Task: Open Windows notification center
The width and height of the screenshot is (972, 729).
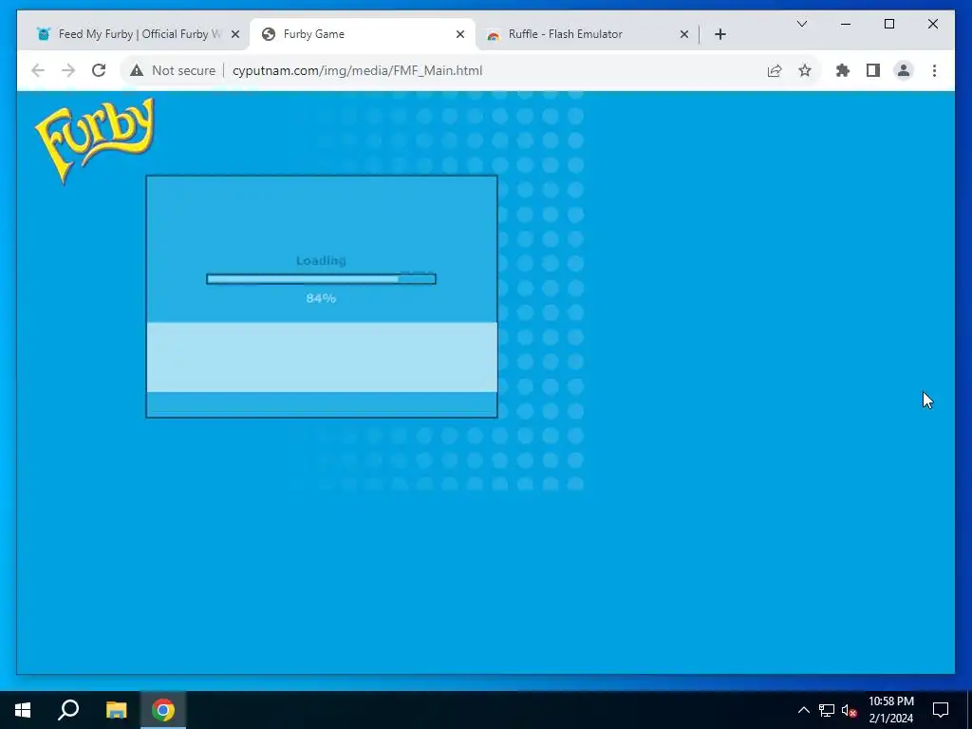Action: 941,710
